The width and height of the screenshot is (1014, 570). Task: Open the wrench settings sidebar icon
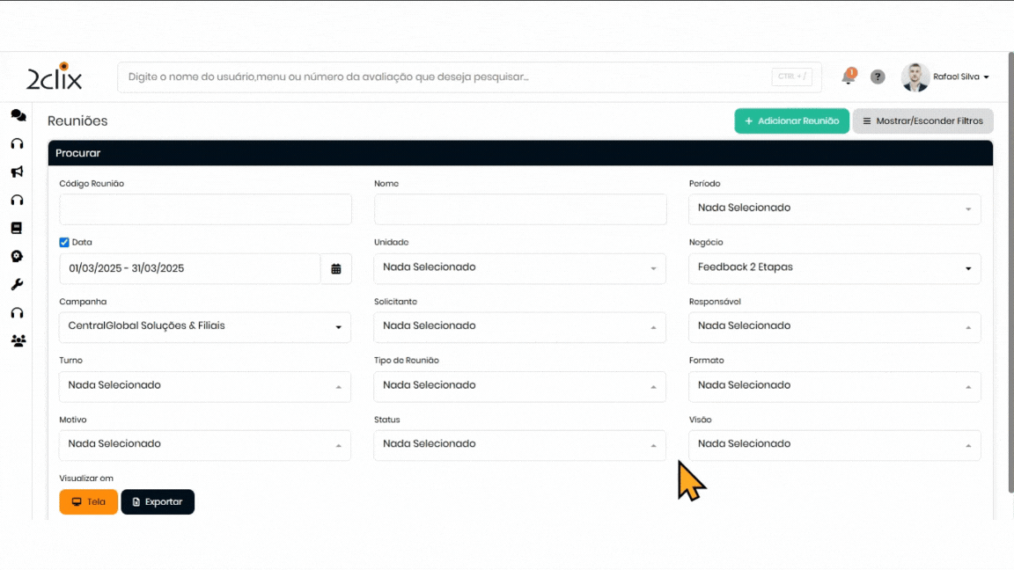(17, 284)
